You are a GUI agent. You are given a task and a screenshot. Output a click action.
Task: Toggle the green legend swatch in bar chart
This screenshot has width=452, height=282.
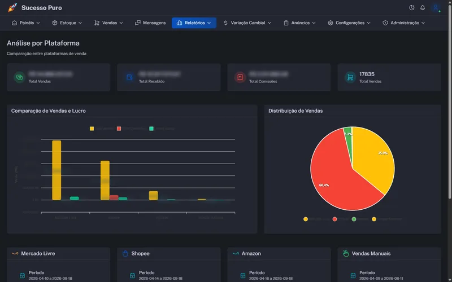pyautogui.click(x=151, y=129)
